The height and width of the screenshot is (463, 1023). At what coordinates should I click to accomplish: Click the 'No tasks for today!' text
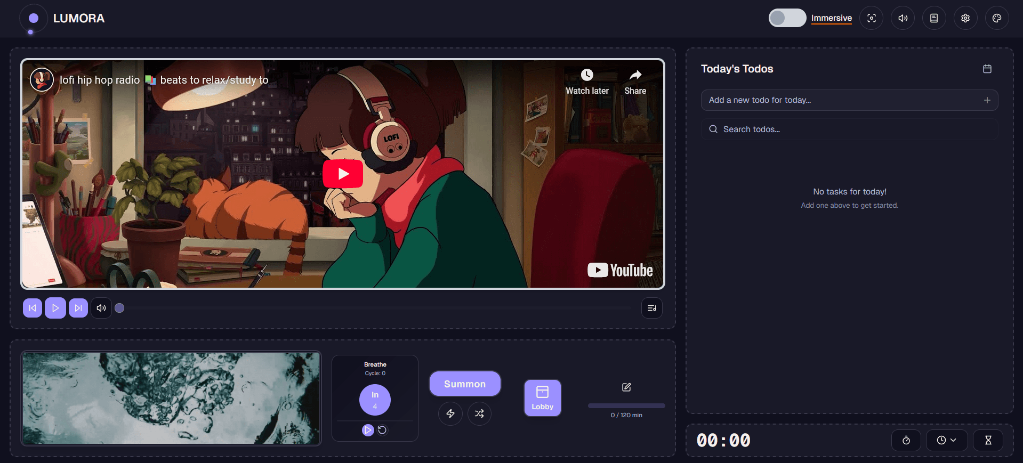click(x=850, y=192)
